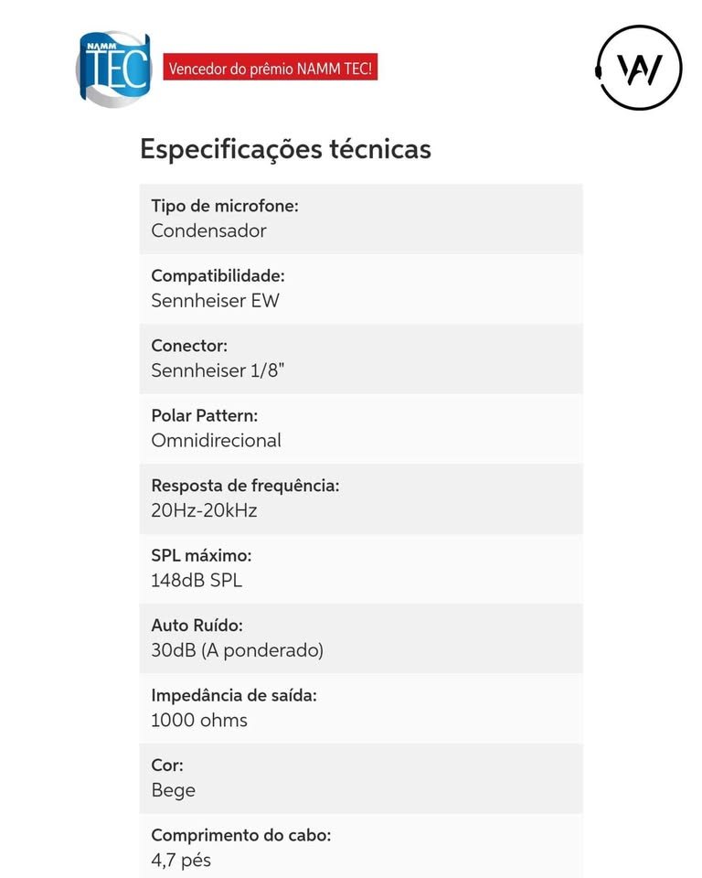Image resolution: width=702 pixels, height=878 pixels.
Task: Select the Tipo de microfone row
Action: [361, 219]
